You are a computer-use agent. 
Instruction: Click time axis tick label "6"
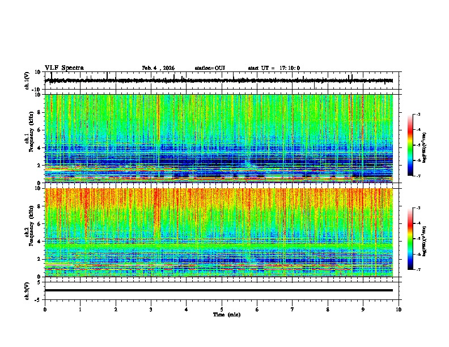[257, 310]
